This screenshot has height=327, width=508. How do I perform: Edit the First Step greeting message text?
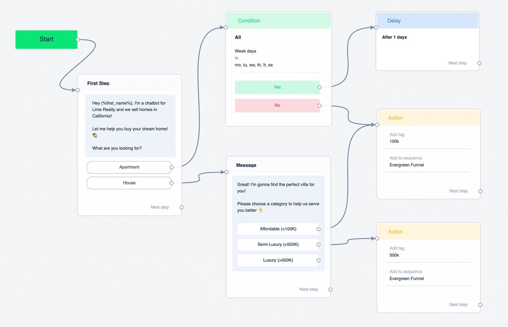point(130,126)
